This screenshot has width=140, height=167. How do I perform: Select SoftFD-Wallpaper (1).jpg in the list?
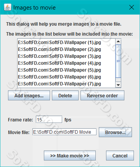(66, 43)
